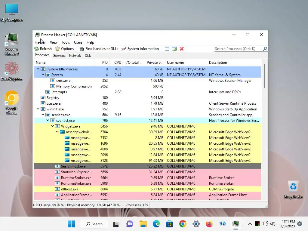Open File Explorer from taskbar

[x=143, y=224]
